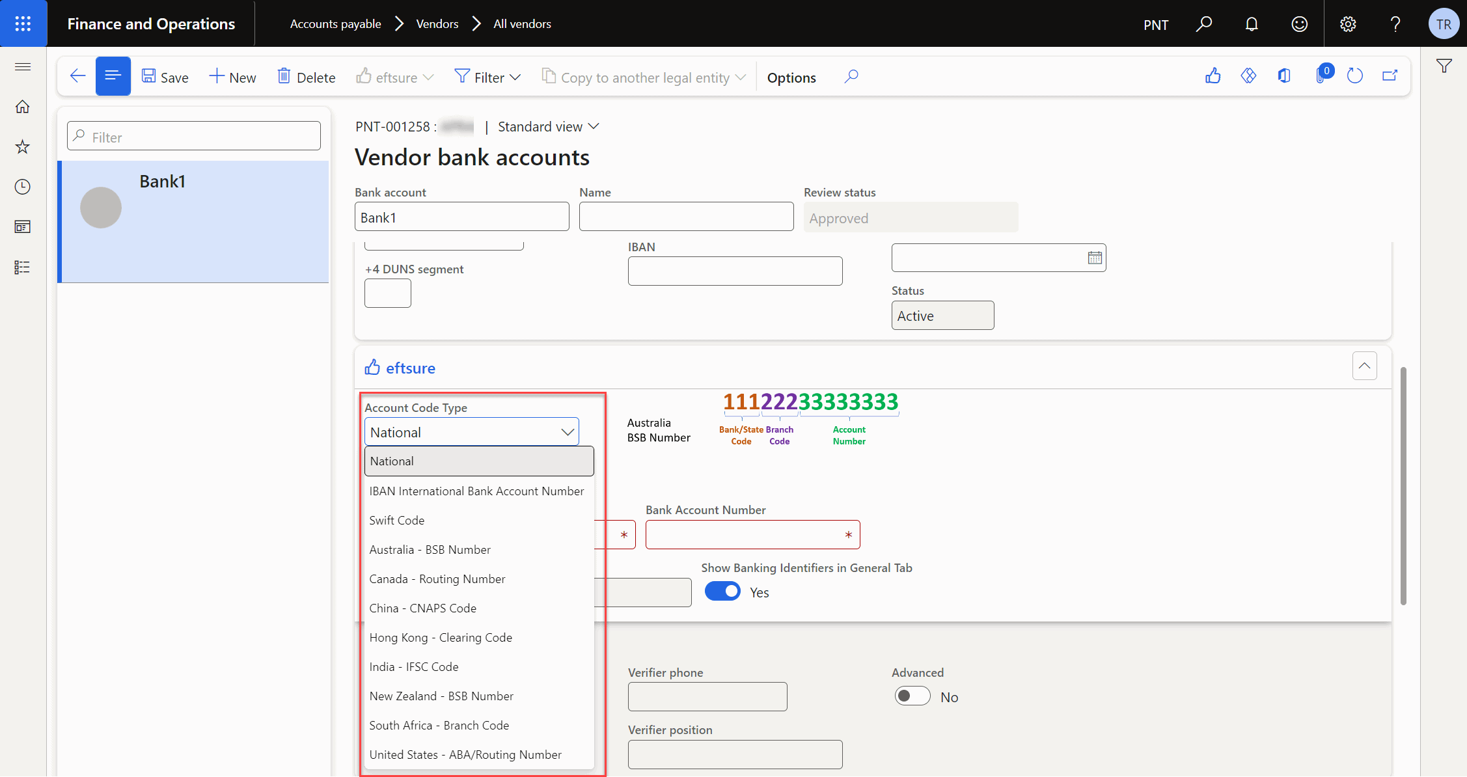Click the Filter search box in list pane

(194, 136)
